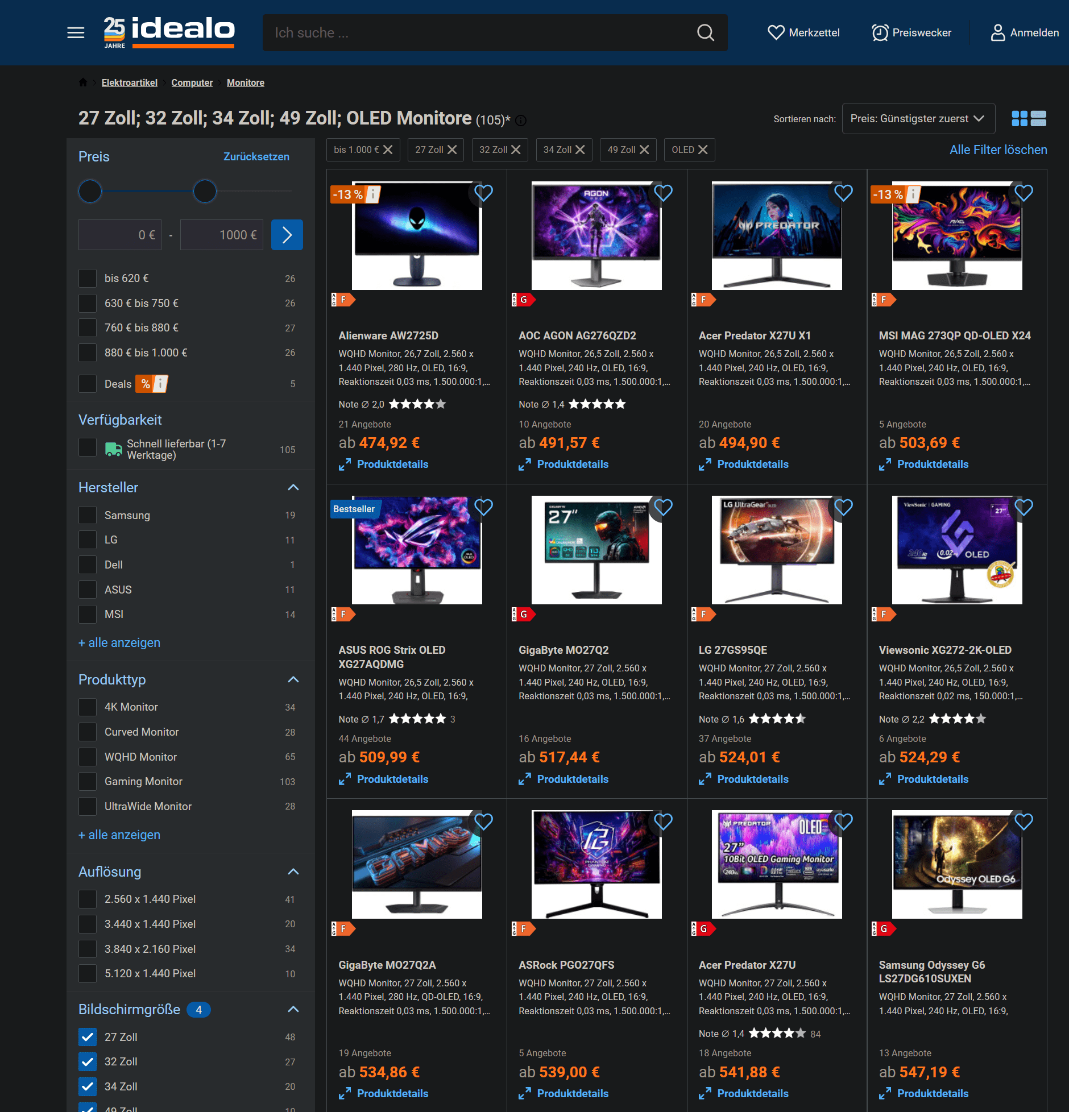Click deal info icon on Alienware discount badge

pyautogui.click(x=374, y=194)
